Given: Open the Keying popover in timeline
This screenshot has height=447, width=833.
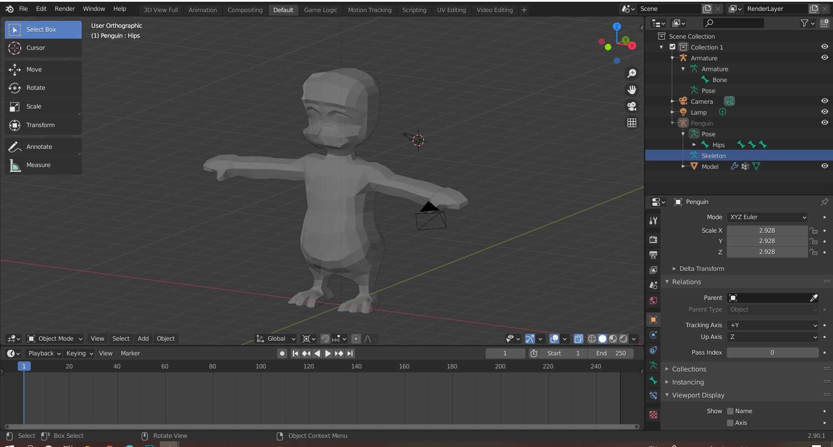Looking at the screenshot, I should pos(79,353).
